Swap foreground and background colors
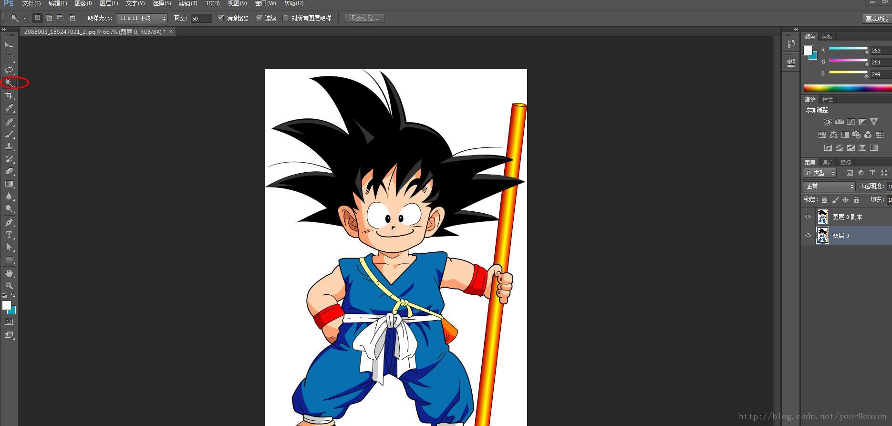Image resolution: width=892 pixels, height=426 pixels. [13, 296]
